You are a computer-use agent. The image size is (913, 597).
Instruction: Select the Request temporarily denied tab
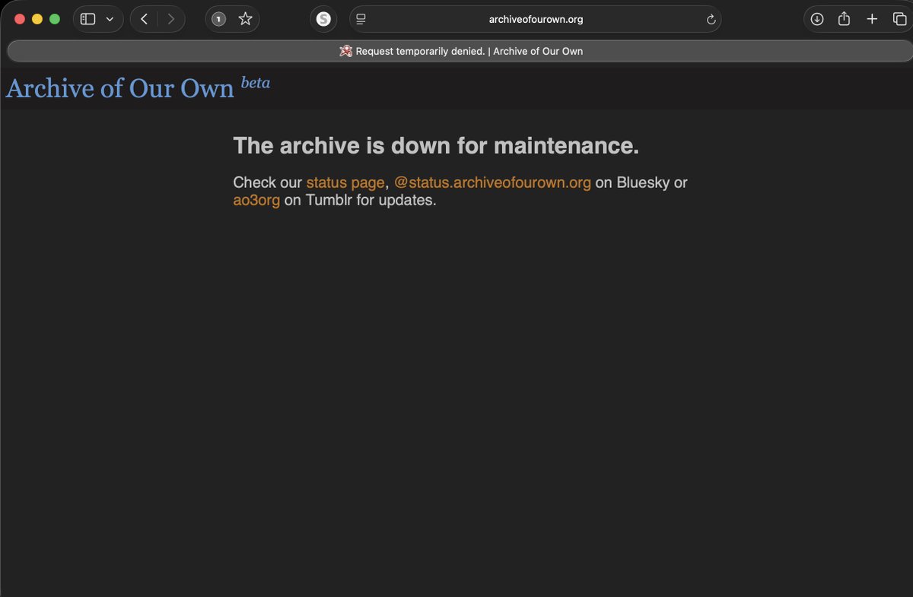point(460,51)
